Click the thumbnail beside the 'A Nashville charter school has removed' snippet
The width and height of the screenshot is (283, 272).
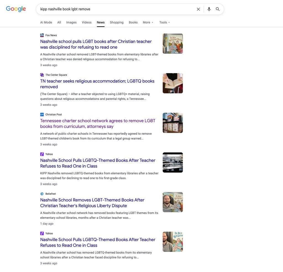(173, 242)
